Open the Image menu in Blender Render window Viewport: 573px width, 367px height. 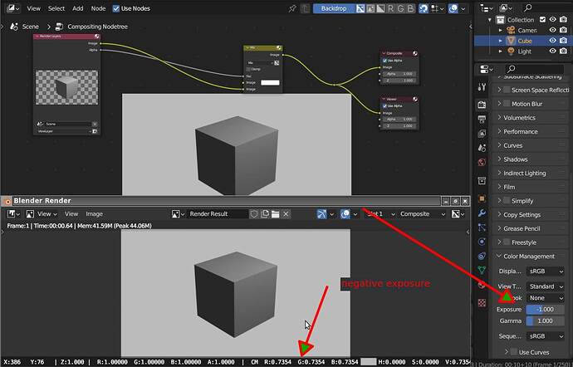(x=95, y=214)
